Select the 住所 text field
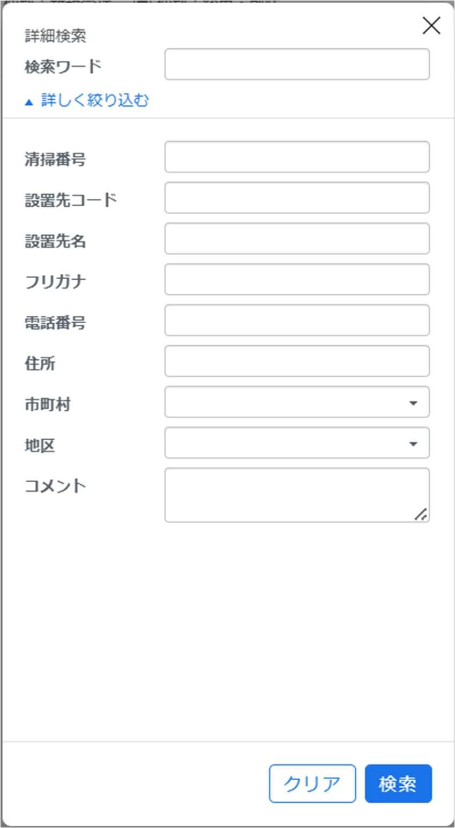 click(x=297, y=361)
